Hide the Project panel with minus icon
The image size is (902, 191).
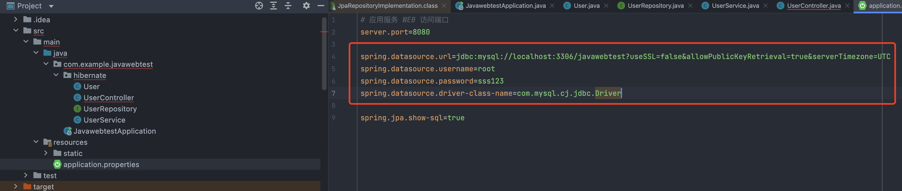pyautogui.click(x=320, y=6)
